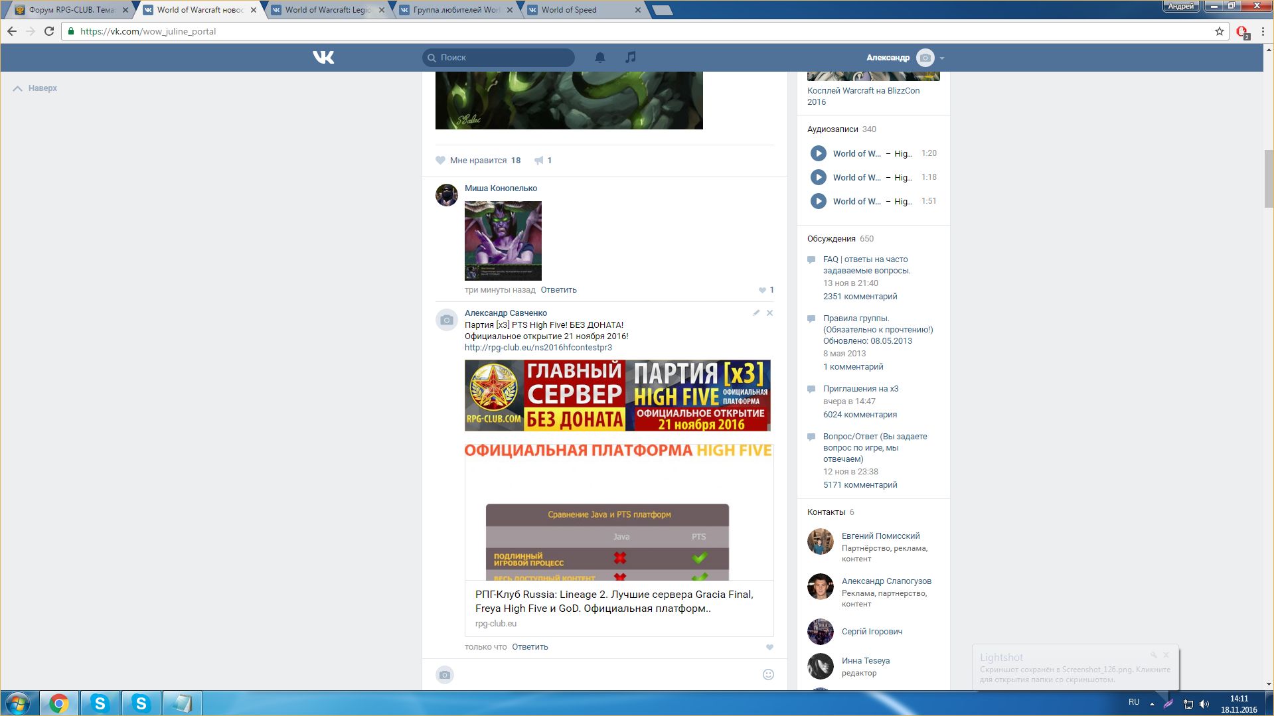Like the 'только что' comment heart

tap(769, 647)
